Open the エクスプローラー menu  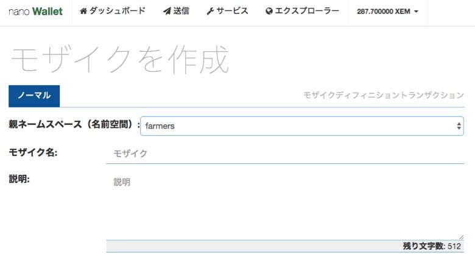click(x=306, y=12)
